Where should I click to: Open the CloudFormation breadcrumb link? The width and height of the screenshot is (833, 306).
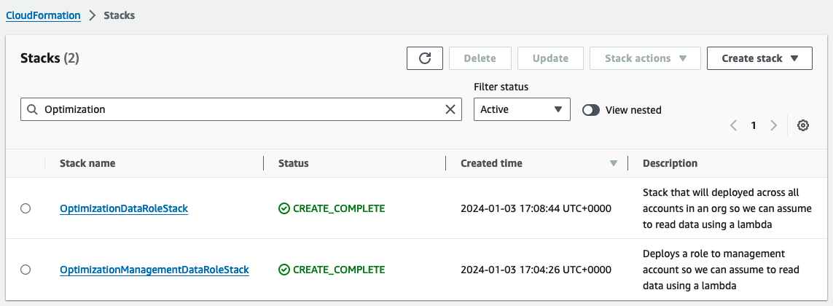[x=43, y=15]
